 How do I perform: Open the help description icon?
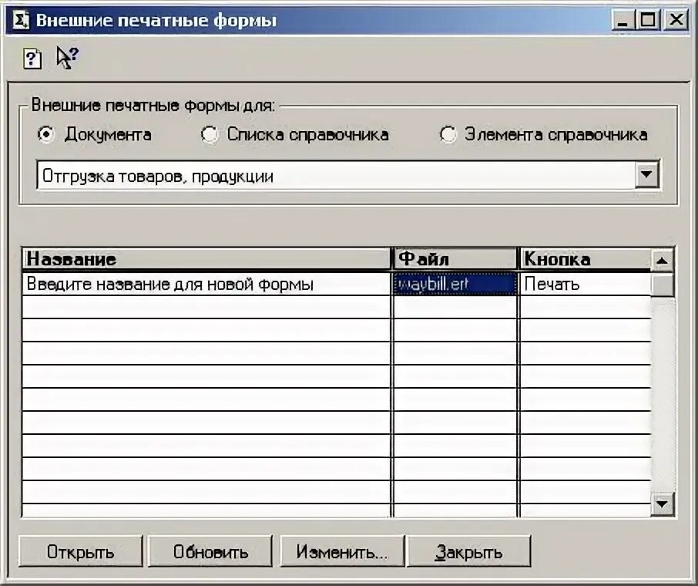click(x=32, y=59)
